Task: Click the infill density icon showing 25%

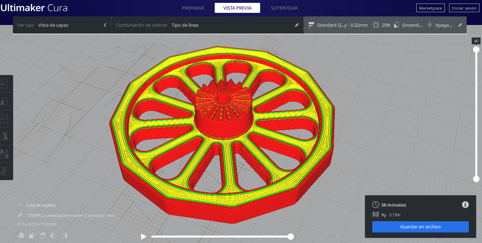Action: click(376, 25)
